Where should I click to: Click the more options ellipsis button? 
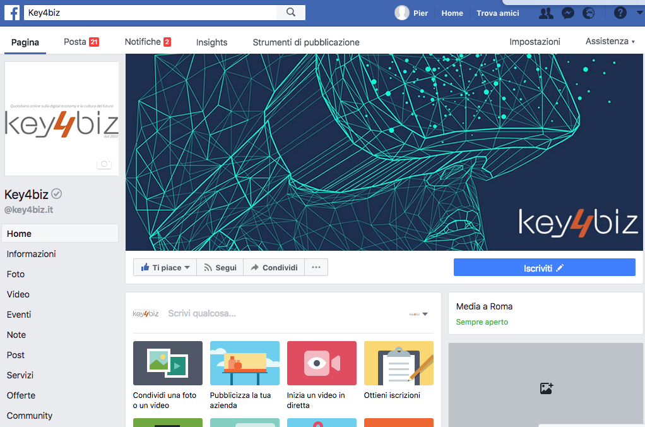point(316,267)
